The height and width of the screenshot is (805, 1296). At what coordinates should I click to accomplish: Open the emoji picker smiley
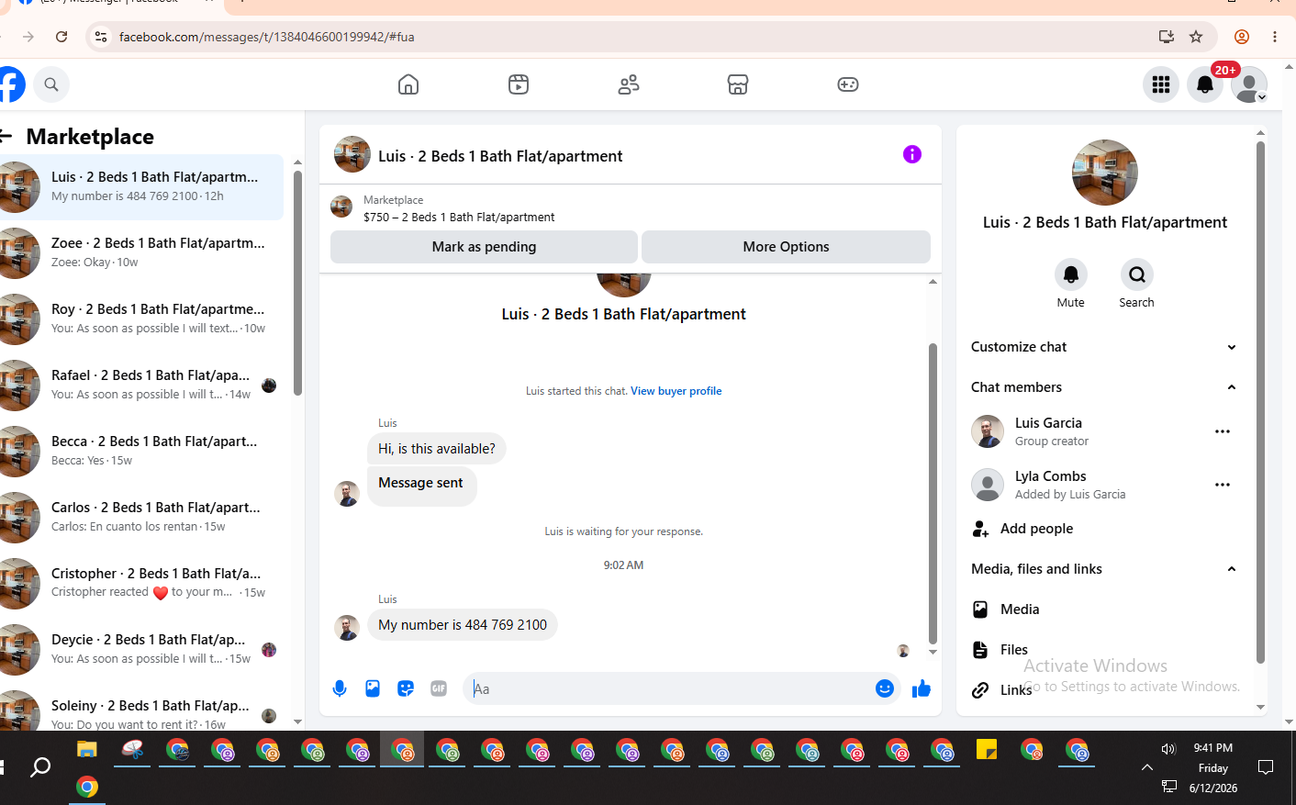coord(885,688)
